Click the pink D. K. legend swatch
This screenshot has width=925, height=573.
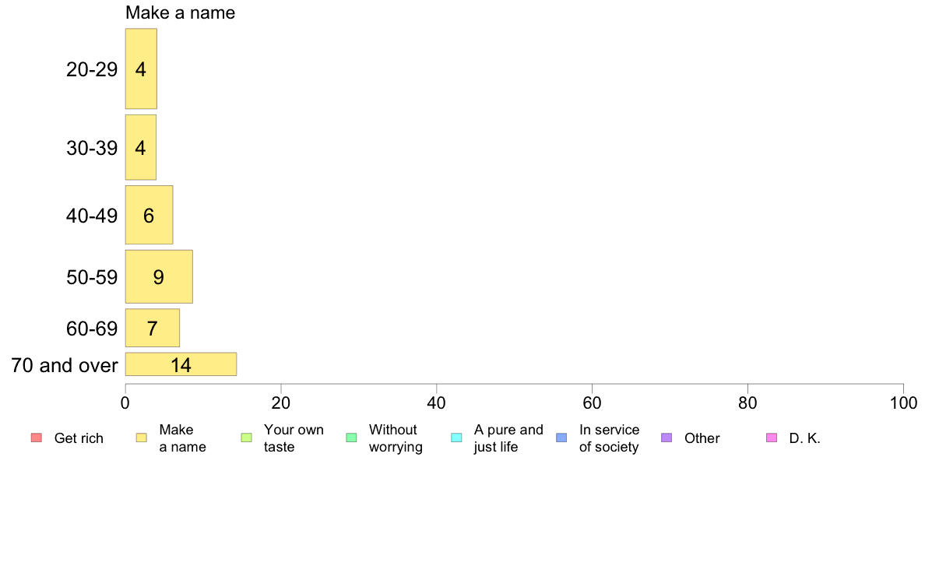(x=772, y=438)
